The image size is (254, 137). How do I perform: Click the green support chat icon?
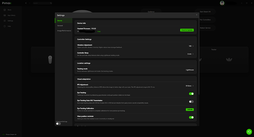249,131
